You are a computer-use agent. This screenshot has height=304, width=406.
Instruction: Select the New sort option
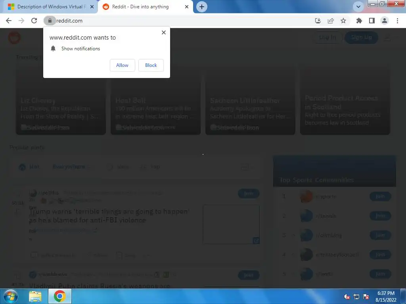tap(119, 167)
